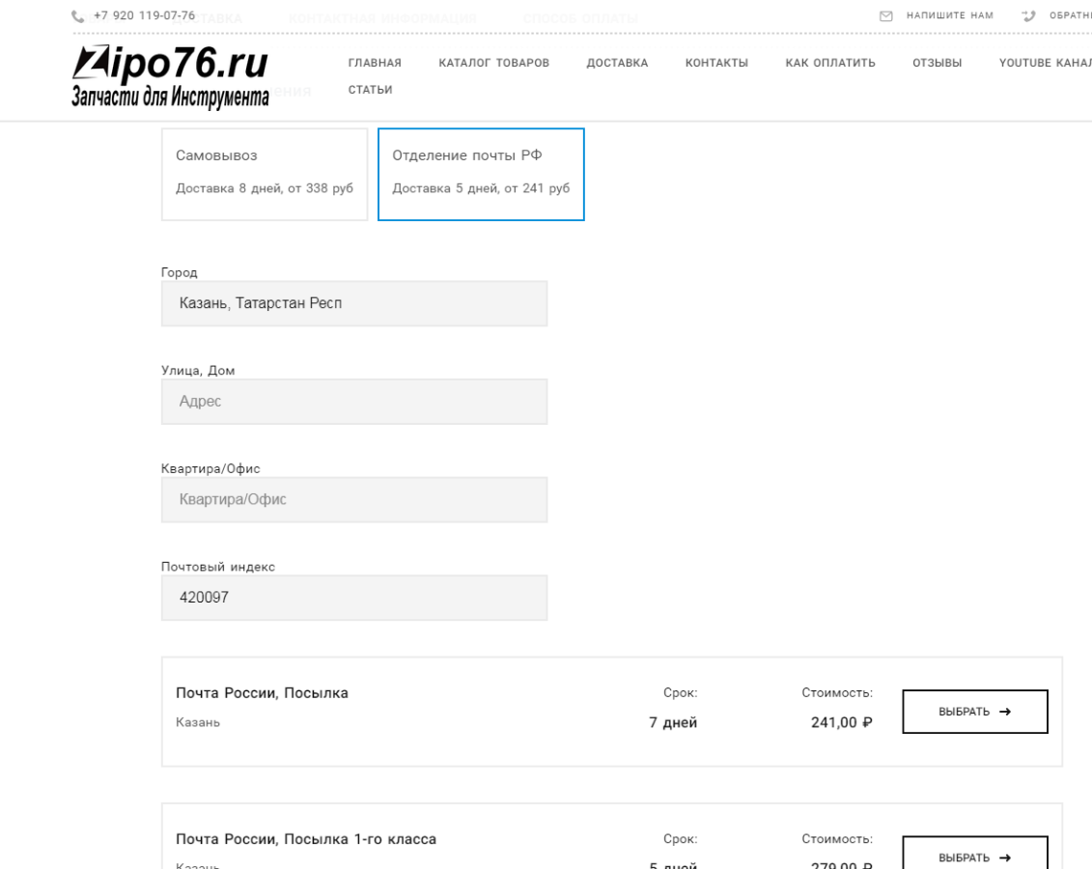
Task: Click the Город field with Казань
Action: tap(353, 304)
